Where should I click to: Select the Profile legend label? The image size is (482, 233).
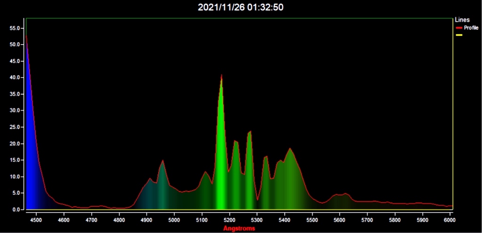click(471, 28)
